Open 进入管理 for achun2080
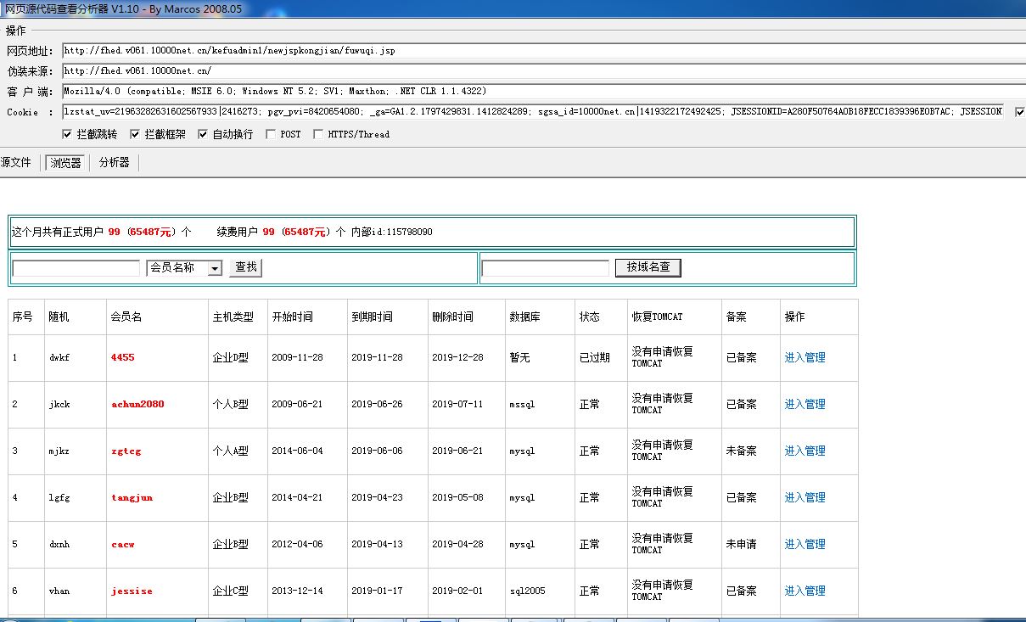This screenshot has height=622, width=1026. [x=805, y=404]
